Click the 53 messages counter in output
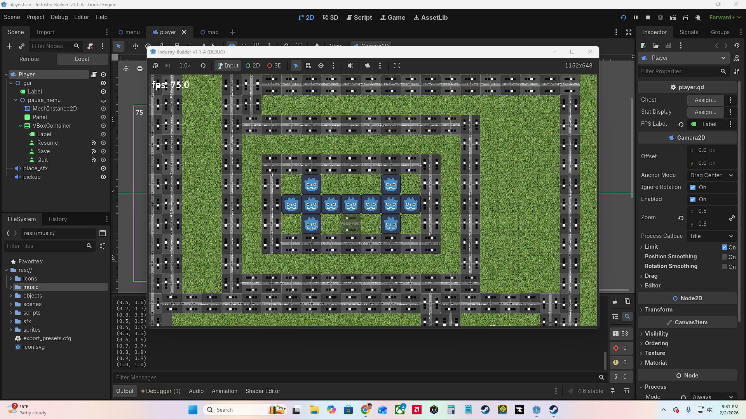This screenshot has width=746, height=419. (621, 334)
